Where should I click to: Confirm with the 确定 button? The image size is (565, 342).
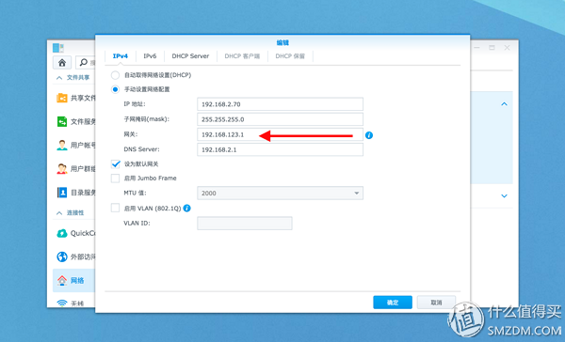point(393,303)
